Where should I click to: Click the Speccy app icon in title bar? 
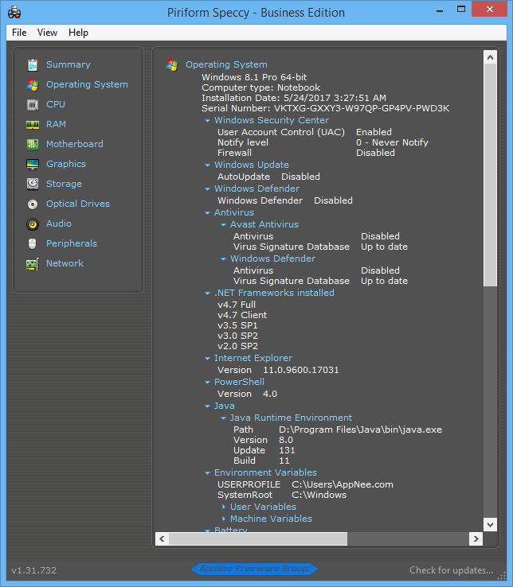(14, 13)
